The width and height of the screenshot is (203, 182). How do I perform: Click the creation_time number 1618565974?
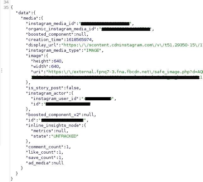[x=79, y=39]
